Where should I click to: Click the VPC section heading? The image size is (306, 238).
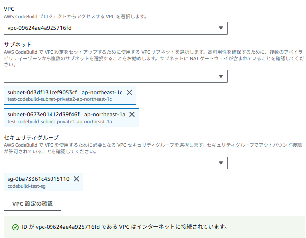click(9, 8)
